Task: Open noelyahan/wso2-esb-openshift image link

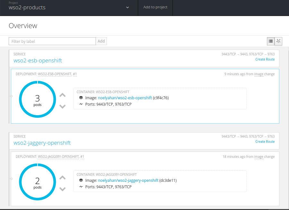Action: tap(125, 98)
